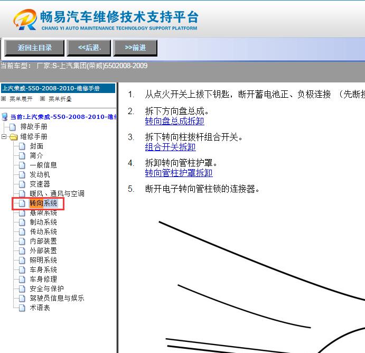The width and height of the screenshot is (365, 353).
Task: Click the 畅易 platform logo icon
Action: (x=25, y=20)
